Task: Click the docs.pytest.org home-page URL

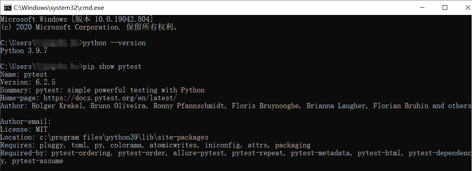Action: click(110, 98)
